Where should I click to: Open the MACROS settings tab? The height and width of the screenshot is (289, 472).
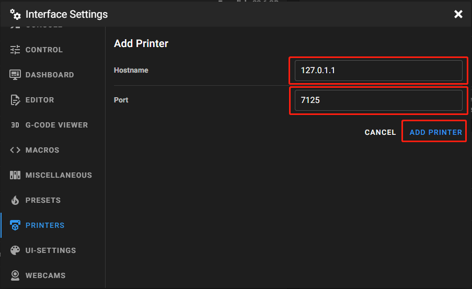(42, 150)
